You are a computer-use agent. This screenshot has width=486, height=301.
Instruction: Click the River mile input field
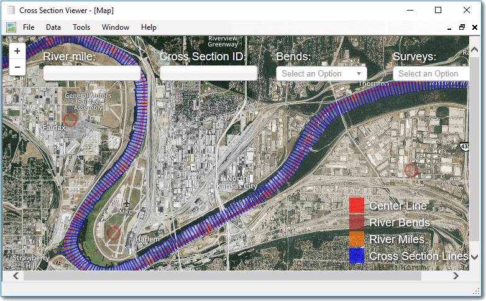pos(92,73)
